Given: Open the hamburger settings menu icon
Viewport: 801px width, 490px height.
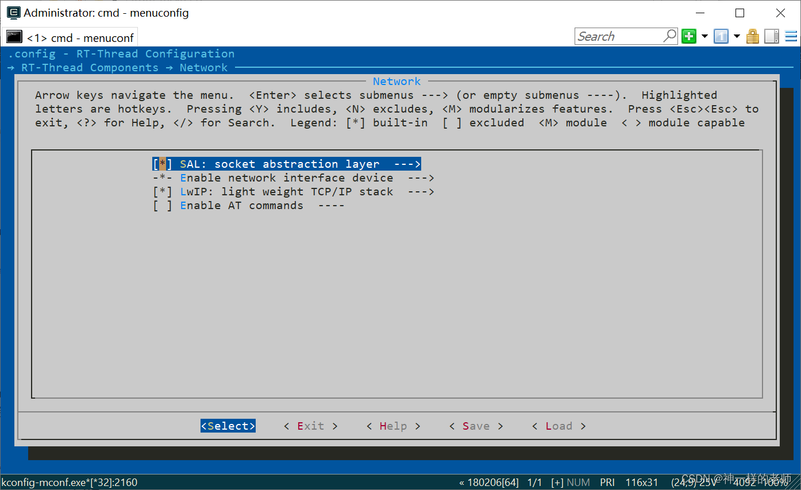Looking at the screenshot, I should 791,36.
